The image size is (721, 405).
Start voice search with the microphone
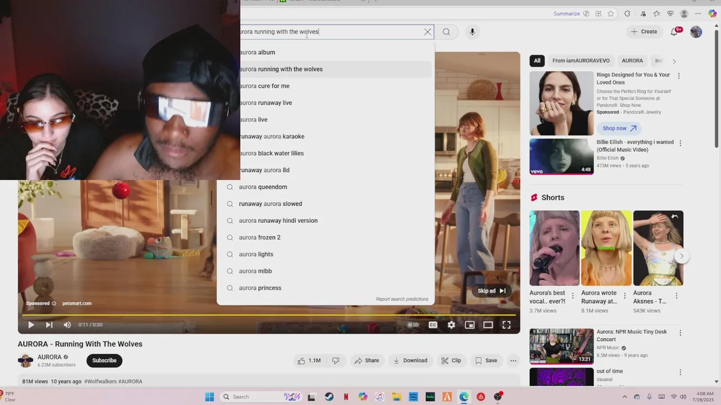coord(472,32)
